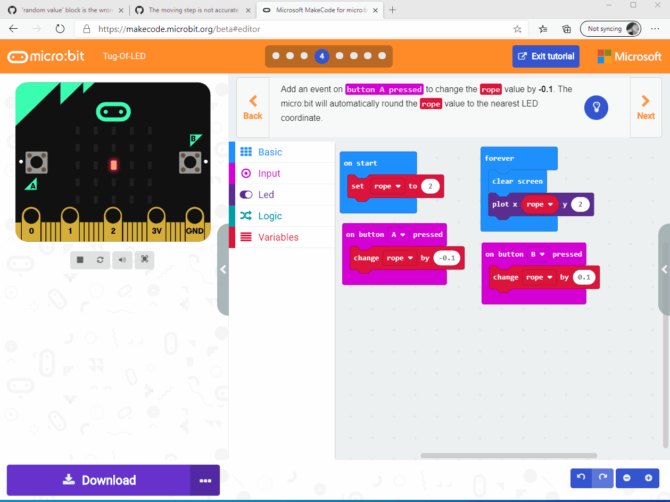
Task: Click the horizontal workspace scrollbar
Action: click(x=508, y=456)
